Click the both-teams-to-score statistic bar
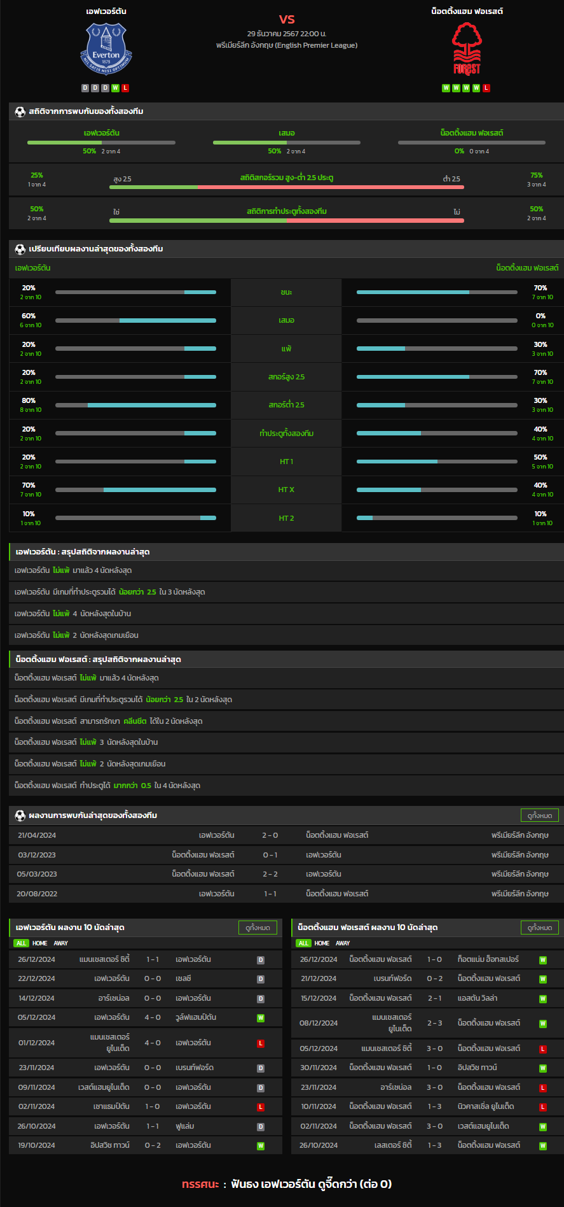The height and width of the screenshot is (1207, 564). (x=287, y=221)
